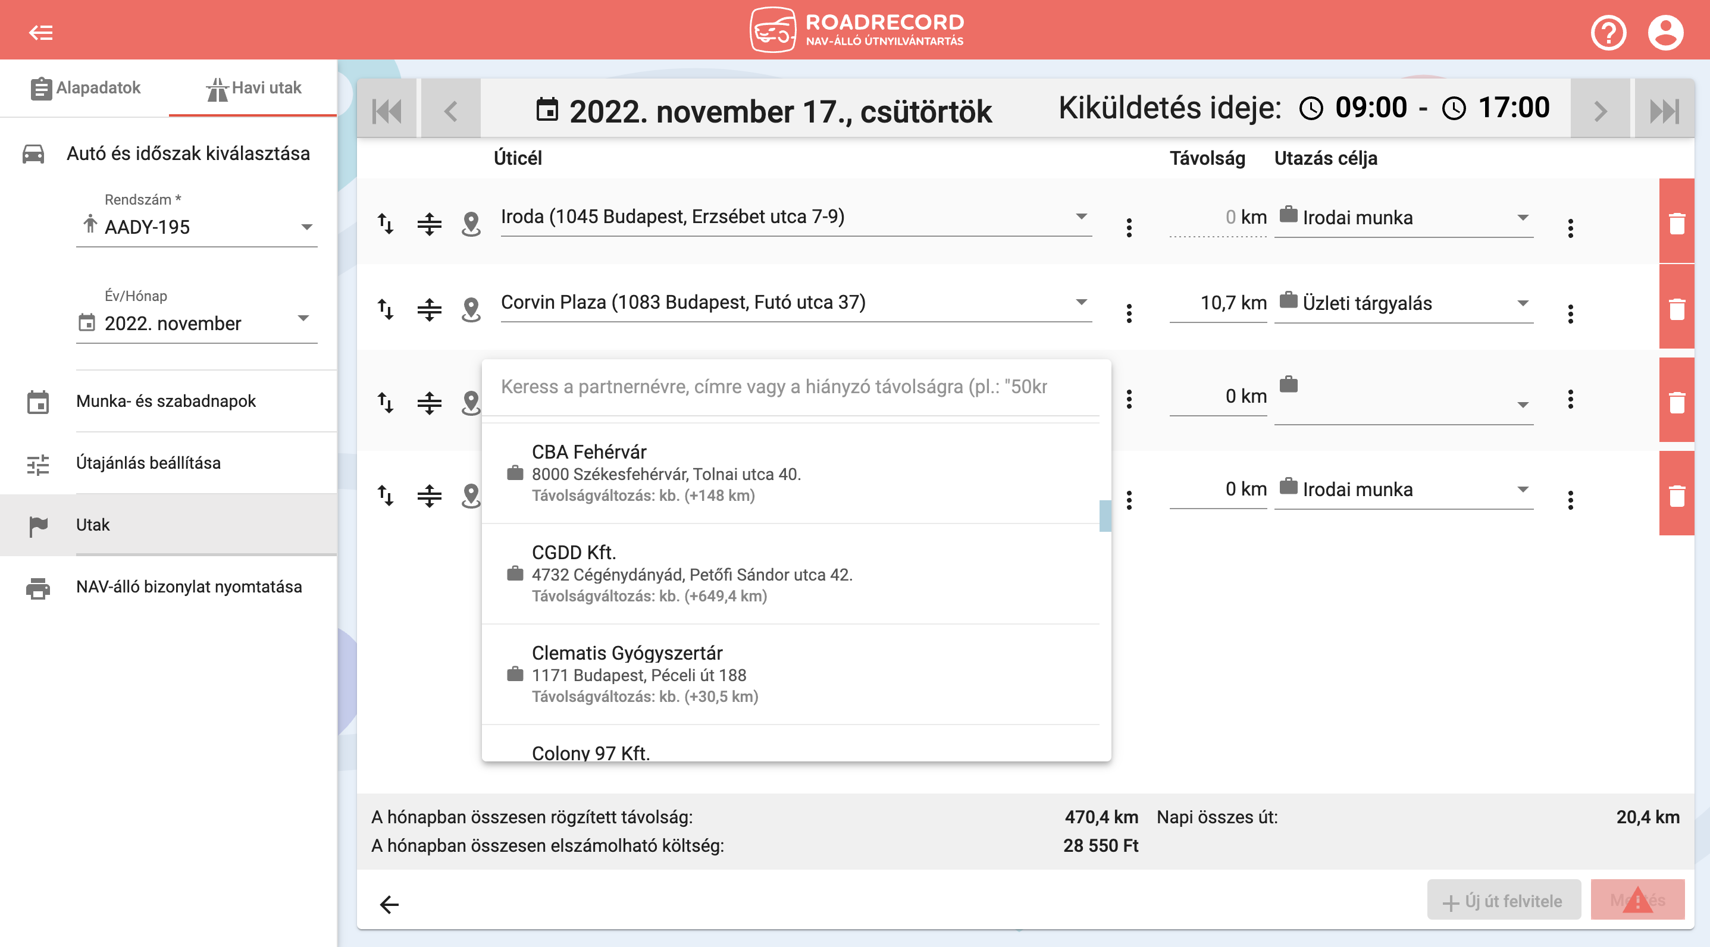Click the insert-row icon on the third trip row
The height and width of the screenshot is (947, 1710).
pyautogui.click(x=430, y=403)
